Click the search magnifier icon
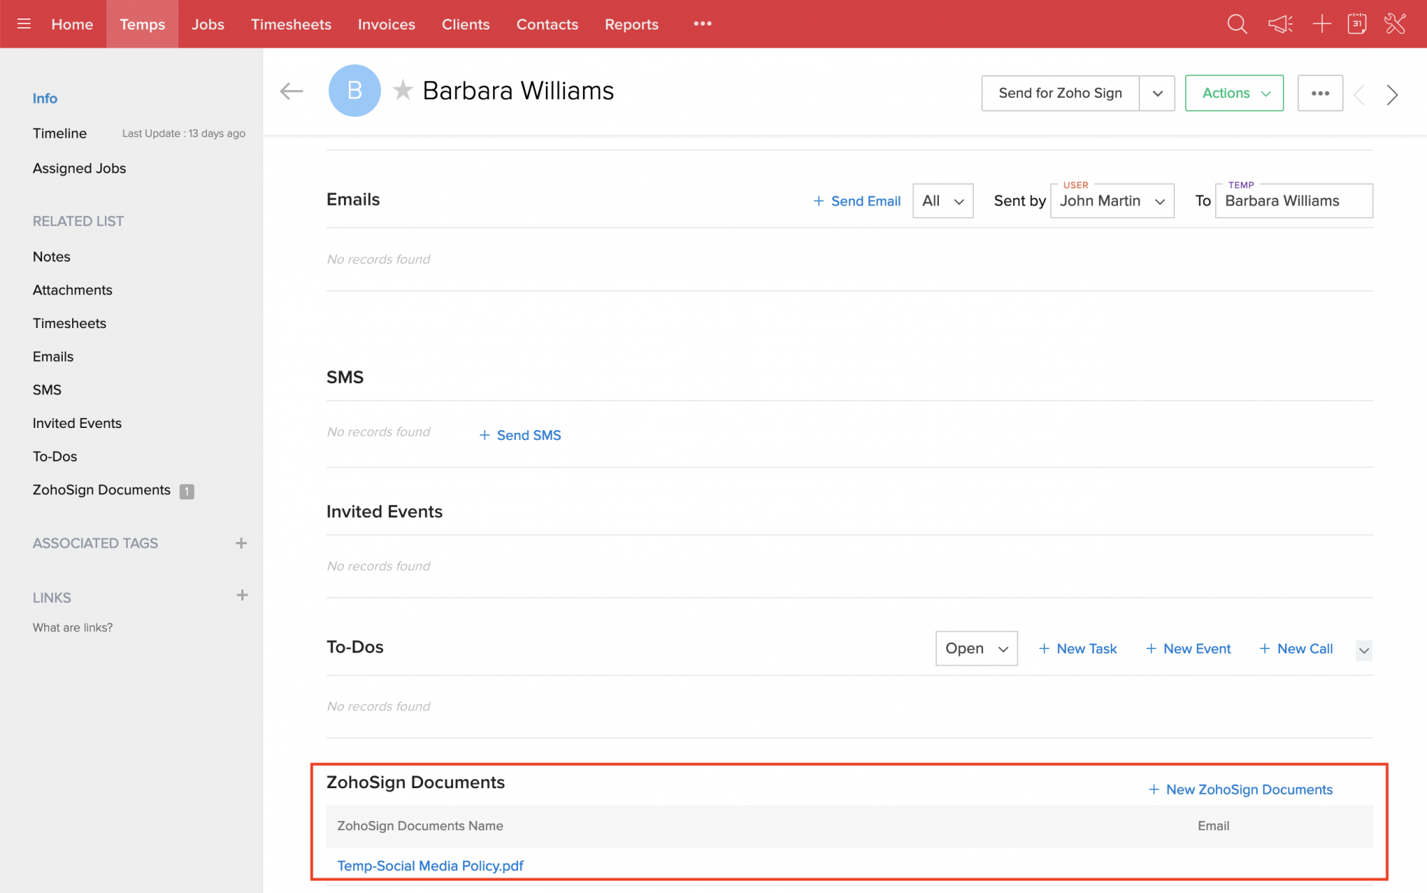This screenshot has height=893, width=1427. coord(1236,24)
